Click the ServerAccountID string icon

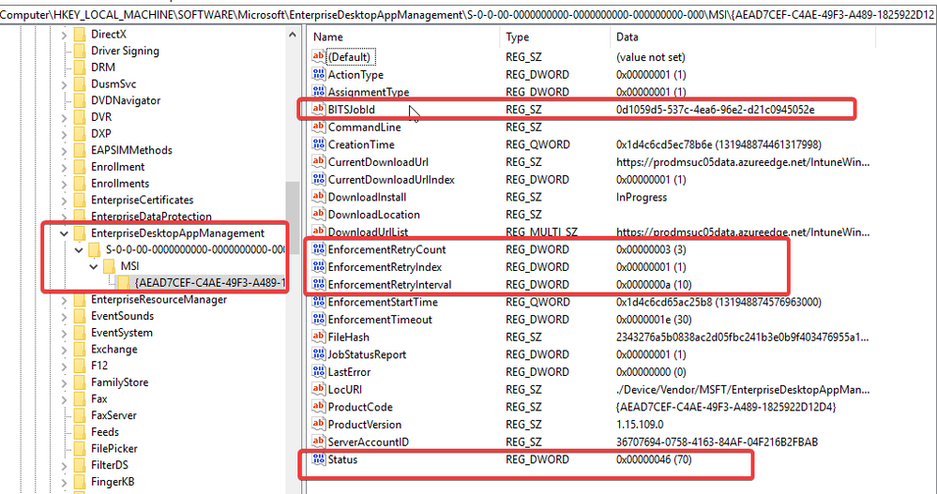(319, 442)
